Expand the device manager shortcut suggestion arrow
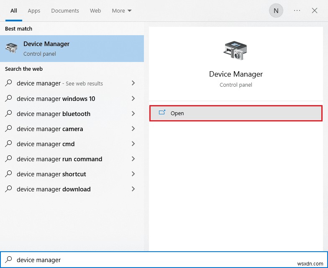Image resolution: width=328 pixels, height=268 pixels. click(x=133, y=174)
